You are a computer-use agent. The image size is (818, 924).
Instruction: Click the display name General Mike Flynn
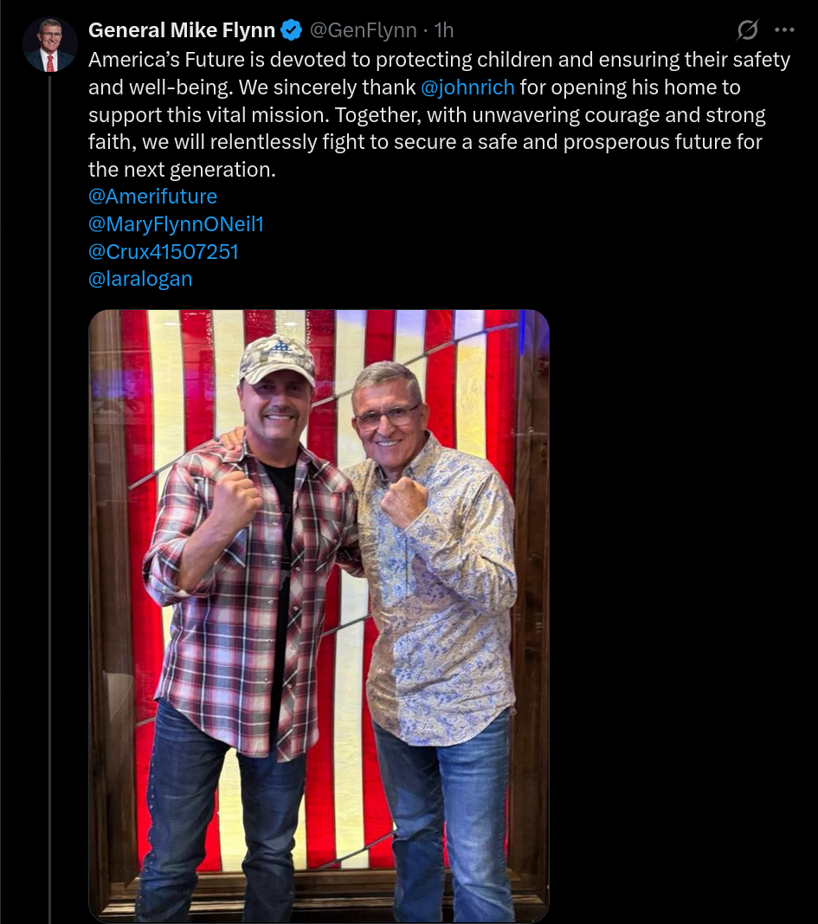[182, 30]
